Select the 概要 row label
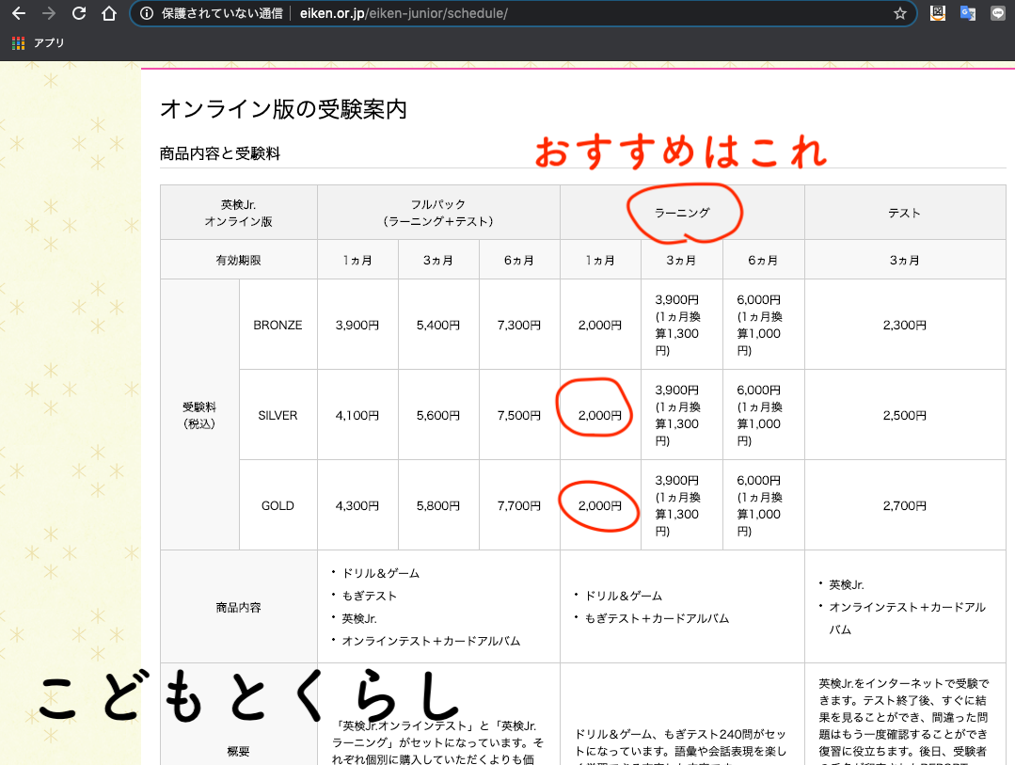Image resolution: width=1015 pixels, height=765 pixels. pyautogui.click(x=238, y=752)
